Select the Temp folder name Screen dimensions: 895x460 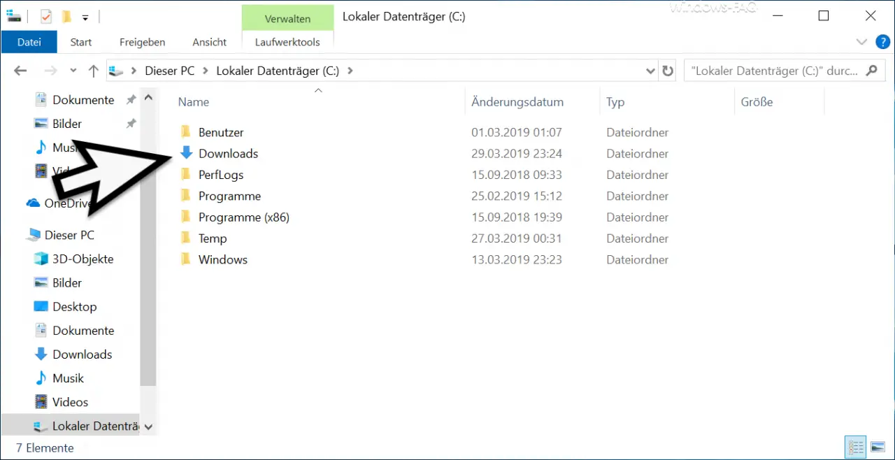[213, 238]
